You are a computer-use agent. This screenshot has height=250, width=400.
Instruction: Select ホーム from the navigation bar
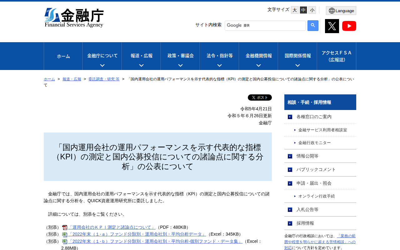[x=63, y=56]
